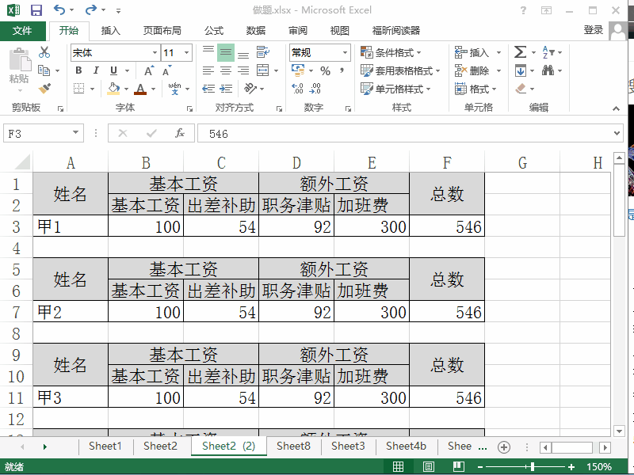Viewport: 634px width, 475px height.
Task: Increase zoom with the status bar slider
Action: (x=570, y=467)
